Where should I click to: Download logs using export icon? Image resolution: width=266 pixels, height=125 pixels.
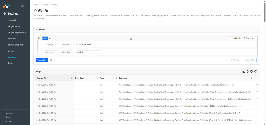click(x=244, y=72)
